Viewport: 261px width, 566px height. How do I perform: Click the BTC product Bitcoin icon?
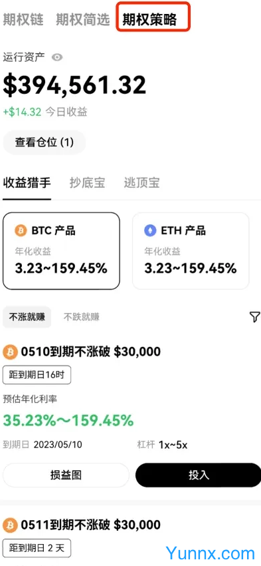tap(21, 230)
